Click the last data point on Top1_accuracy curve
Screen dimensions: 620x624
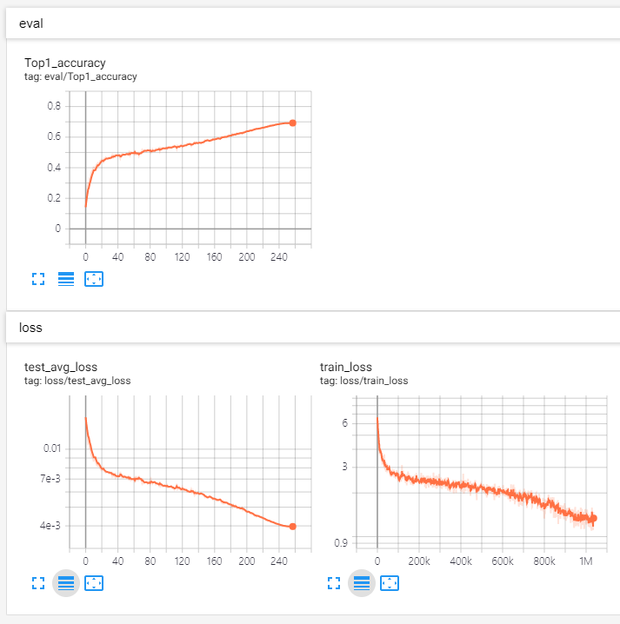click(292, 123)
